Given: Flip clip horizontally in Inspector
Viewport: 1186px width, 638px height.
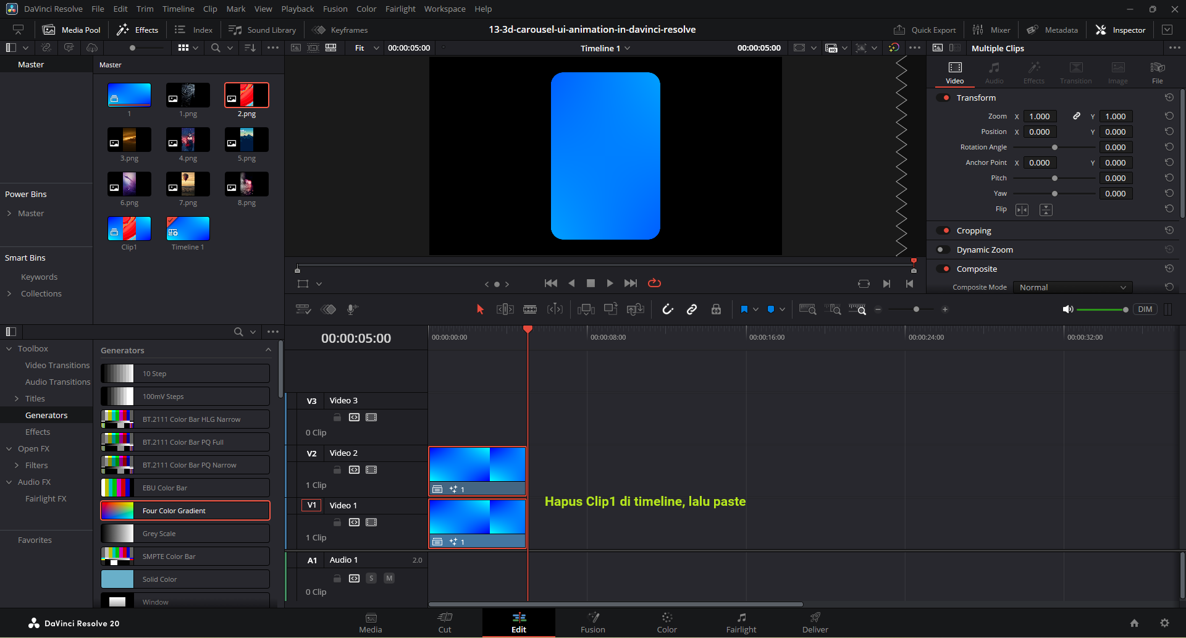Looking at the screenshot, I should point(1022,210).
